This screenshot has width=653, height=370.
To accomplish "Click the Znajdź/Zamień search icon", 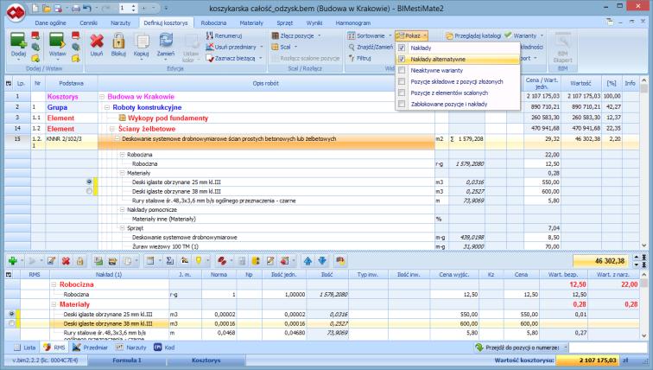I will click(x=352, y=47).
